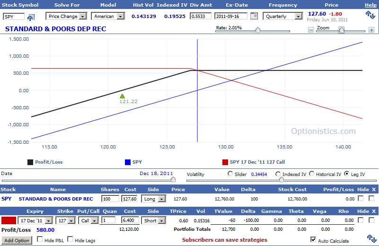Select the Slider volatility radio button
This screenshot has width=379, height=246.
pos(230,174)
